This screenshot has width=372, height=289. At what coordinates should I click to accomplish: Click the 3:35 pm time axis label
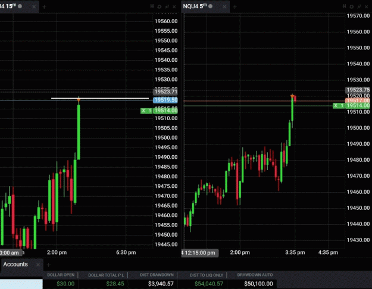point(295,253)
